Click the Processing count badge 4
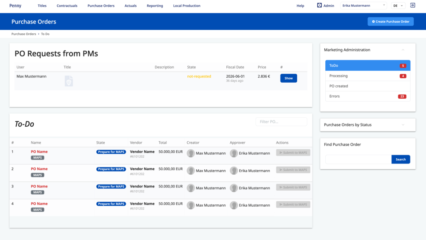 [403, 76]
